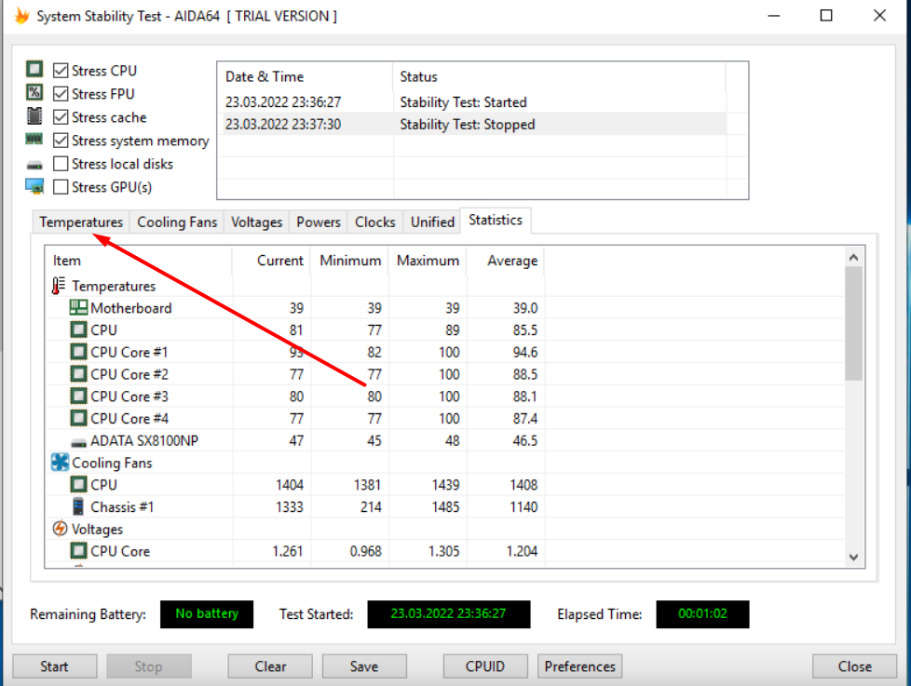Uncheck the Stress system memory checkbox
This screenshot has height=686, width=911.
(x=61, y=140)
